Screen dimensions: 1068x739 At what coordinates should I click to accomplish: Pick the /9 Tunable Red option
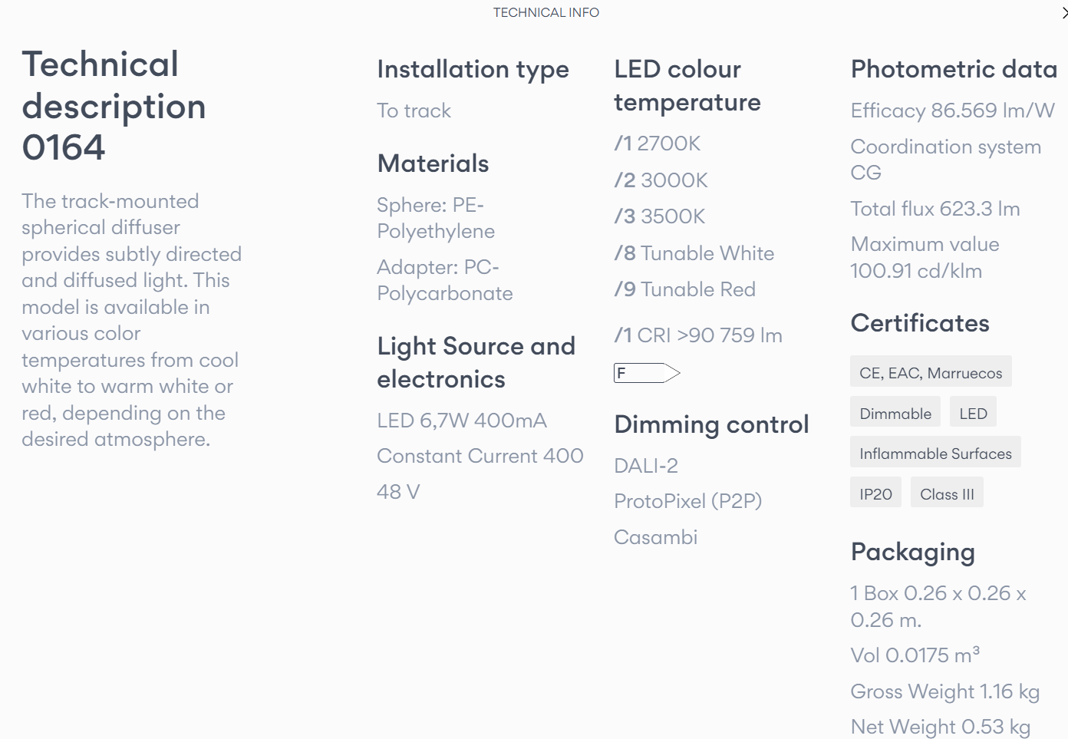coord(684,289)
